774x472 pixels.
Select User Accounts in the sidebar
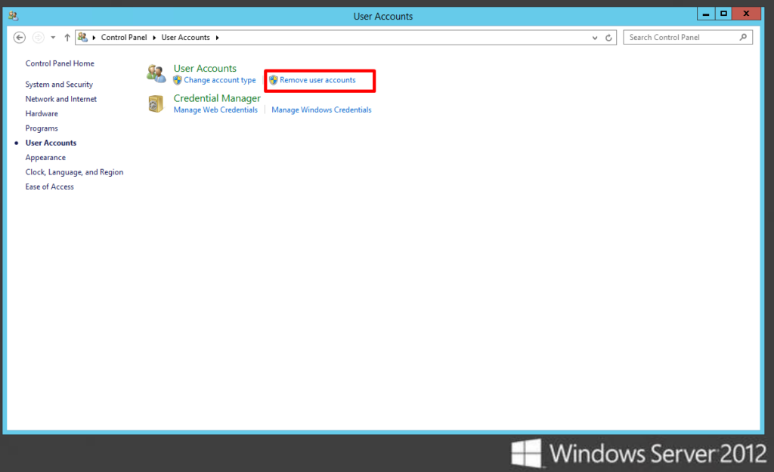pyautogui.click(x=51, y=143)
